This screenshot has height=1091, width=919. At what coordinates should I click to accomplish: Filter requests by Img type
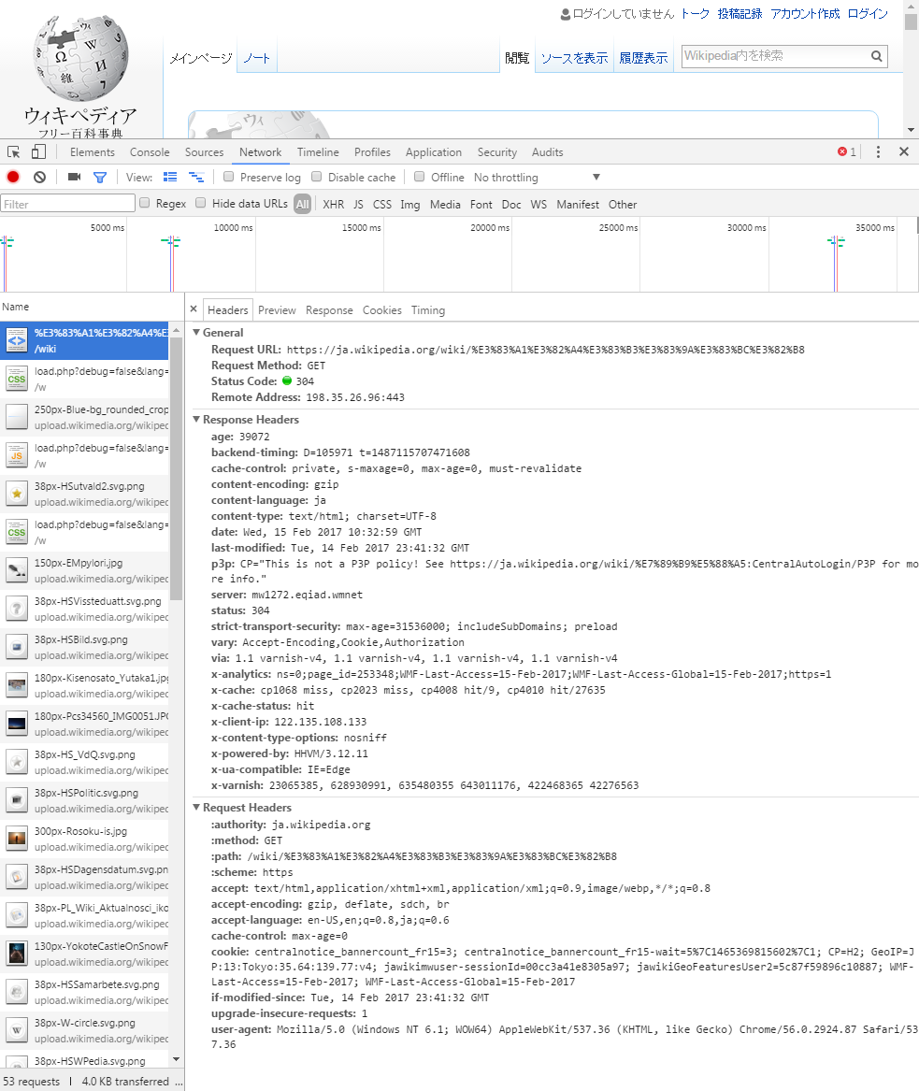[x=409, y=205]
